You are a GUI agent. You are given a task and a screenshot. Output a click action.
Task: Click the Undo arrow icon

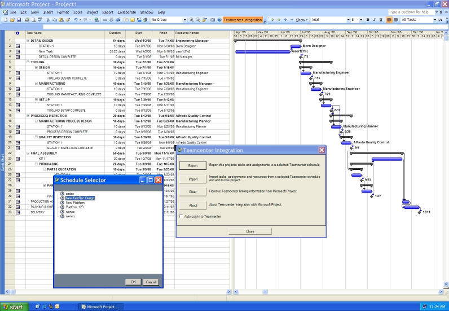[x=76, y=20]
